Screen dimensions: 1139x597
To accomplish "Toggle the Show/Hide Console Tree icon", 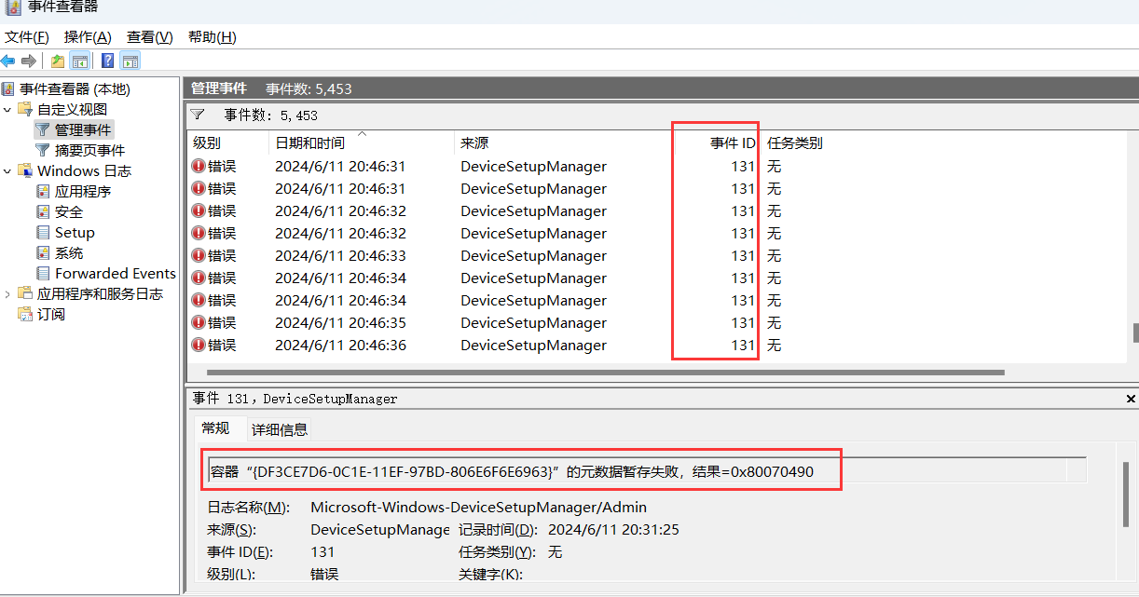I will coord(81,61).
